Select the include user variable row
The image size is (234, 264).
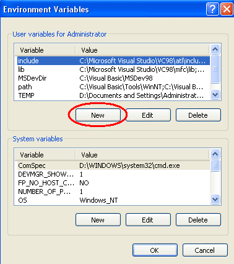tap(113, 61)
